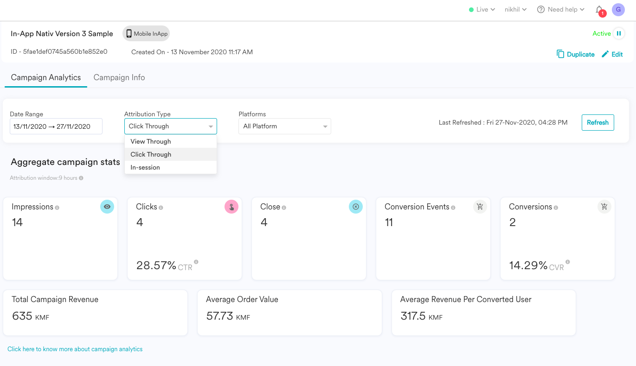
Task: Pause the active campaign toggle
Action: point(619,33)
